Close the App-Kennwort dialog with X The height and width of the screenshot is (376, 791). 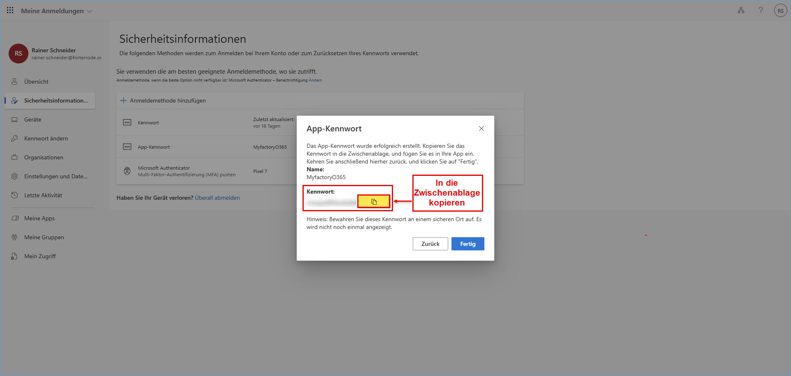482,128
